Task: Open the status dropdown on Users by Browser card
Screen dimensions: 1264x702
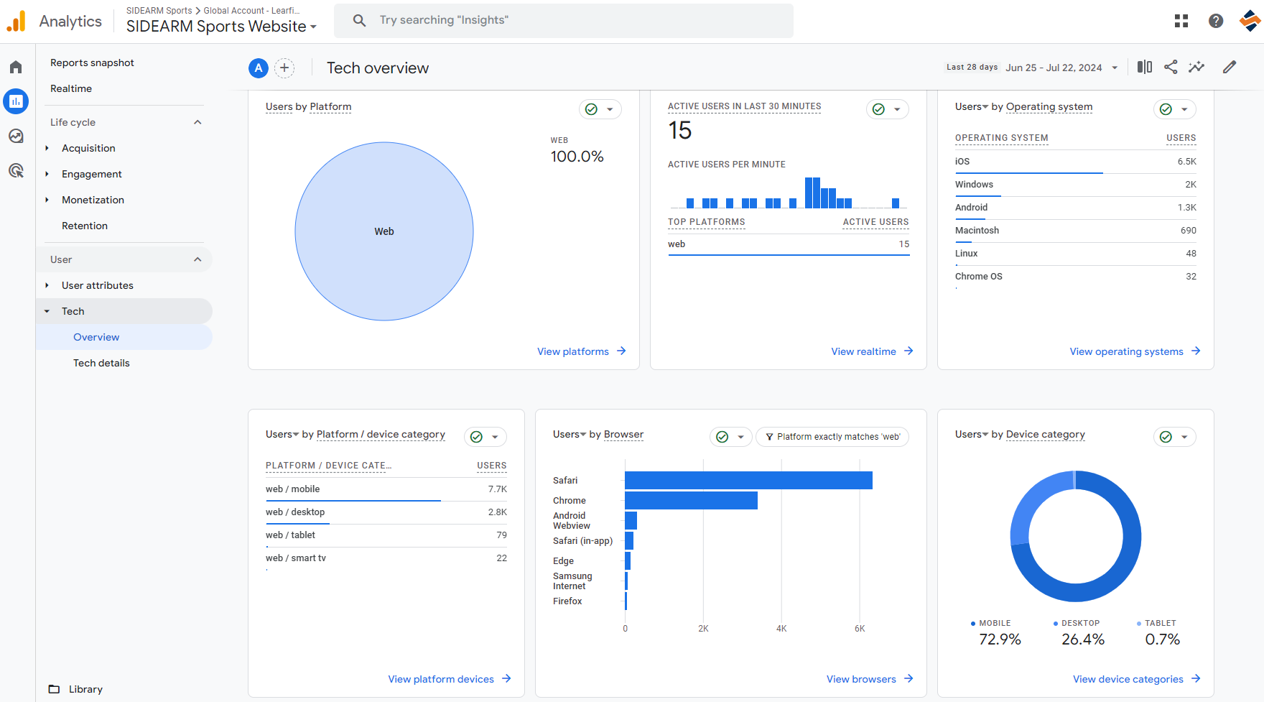Action: click(740, 437)
